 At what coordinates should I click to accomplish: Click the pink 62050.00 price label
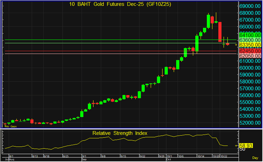point(250,56)
